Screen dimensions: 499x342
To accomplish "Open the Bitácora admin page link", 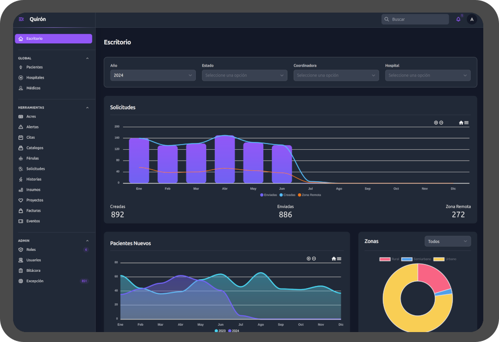I will point(34,270).
